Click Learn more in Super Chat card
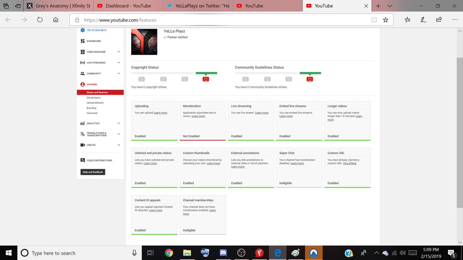 coord(297,163)
